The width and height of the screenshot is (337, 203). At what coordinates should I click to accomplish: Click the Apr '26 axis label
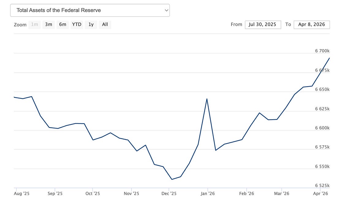pyautogui.click(x=320, y=193)
